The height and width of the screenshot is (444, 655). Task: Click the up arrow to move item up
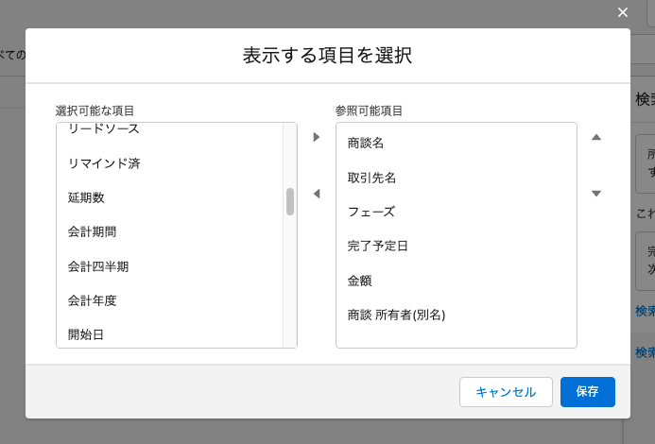596,137
